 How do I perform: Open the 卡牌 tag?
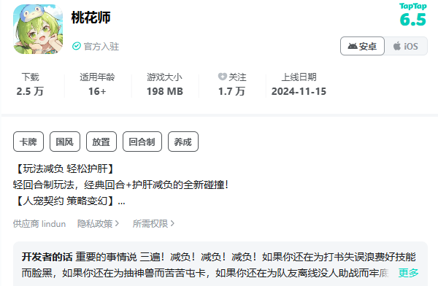point(28,142)
